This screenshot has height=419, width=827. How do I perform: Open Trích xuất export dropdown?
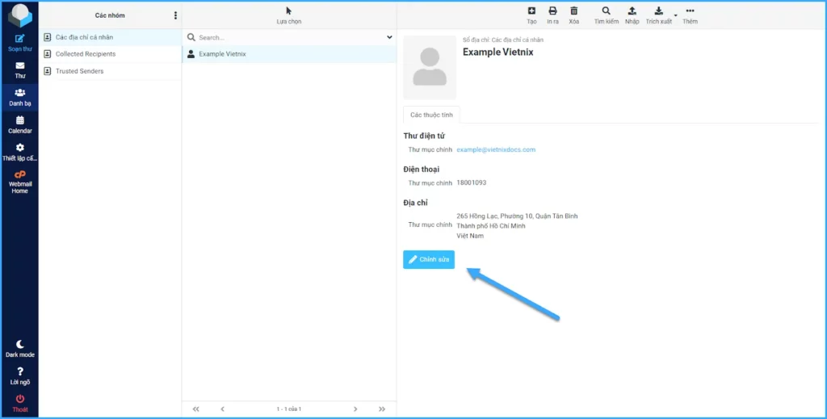(x=660, y=15)
